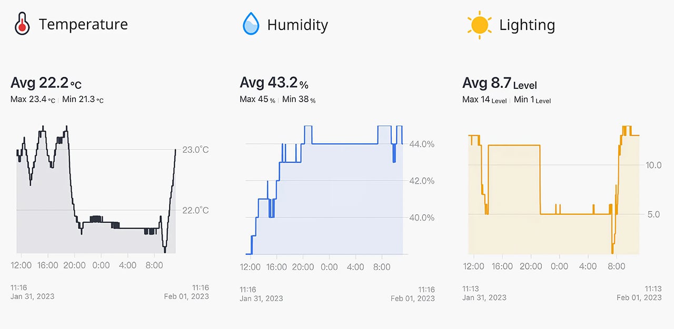
Task: Select the Humidity heading label
Action: click(298, 25)
